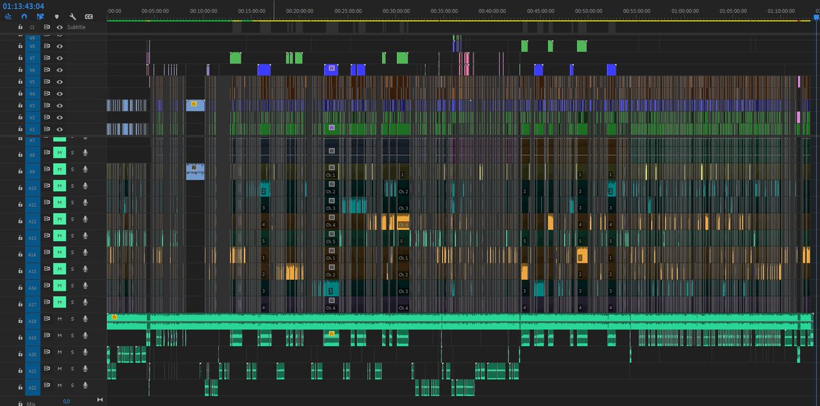Toggle insert sequence as nest button

pyautogui.click(x=8, y=16)
